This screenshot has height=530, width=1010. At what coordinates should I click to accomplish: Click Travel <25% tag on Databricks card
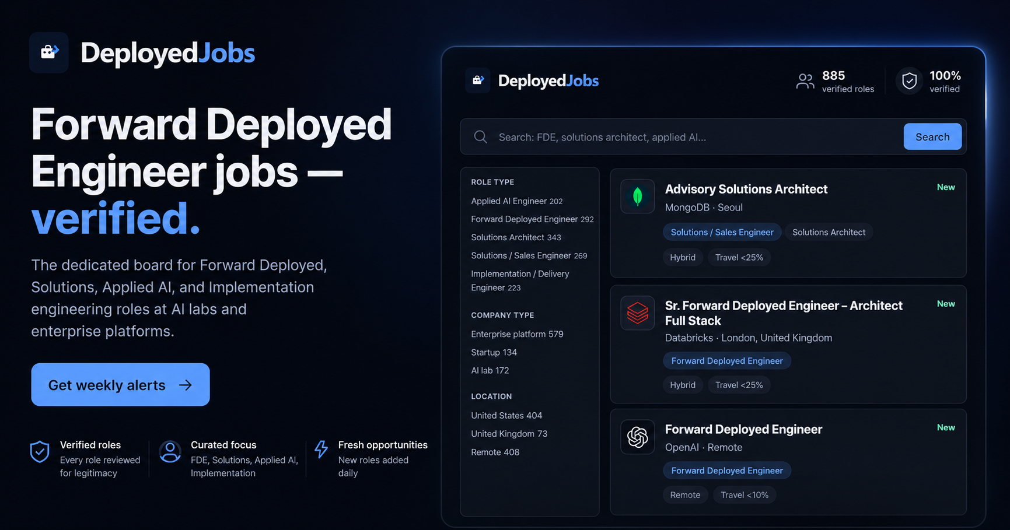[739, 385]
